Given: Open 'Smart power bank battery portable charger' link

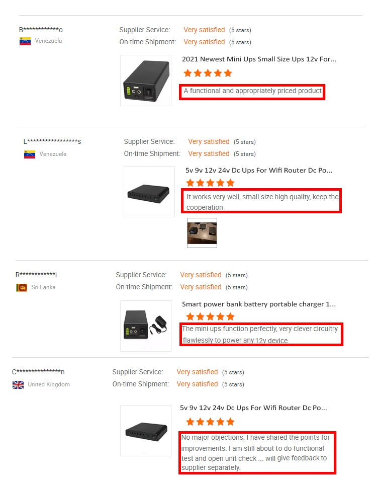Looking at the screenshot, I should click(x=259, y=304).
